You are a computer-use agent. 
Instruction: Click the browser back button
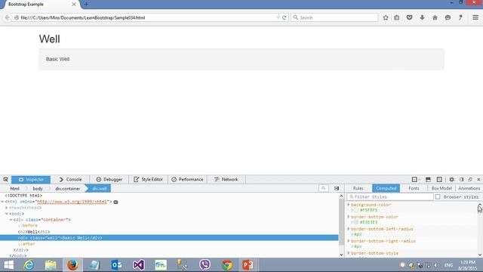pos(7,17)
